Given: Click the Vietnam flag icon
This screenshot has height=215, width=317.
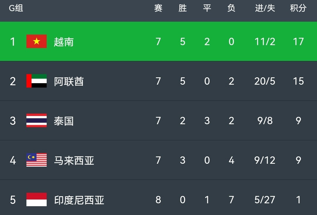Looking at the screenshot, I should click(x=36, y=41).
